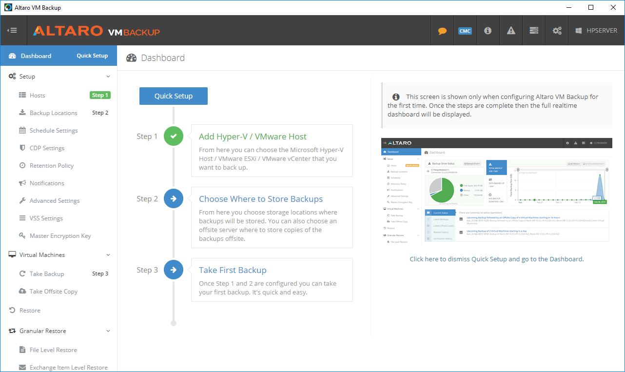The height and width of the screenshot is (372, 625).
Task: Click the blue Step 2 arrow circle
Action: coord(174,198)
